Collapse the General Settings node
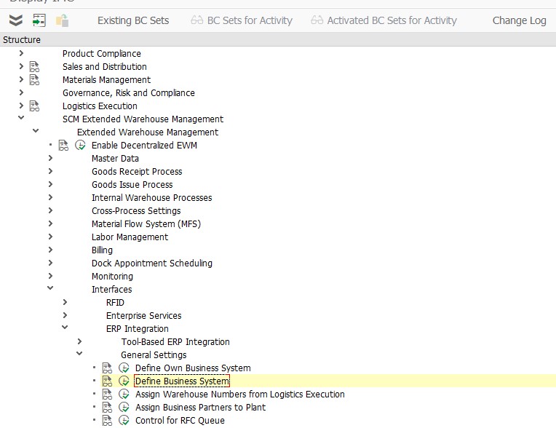Viewport: 556px width, 428px height. point(79,354)
